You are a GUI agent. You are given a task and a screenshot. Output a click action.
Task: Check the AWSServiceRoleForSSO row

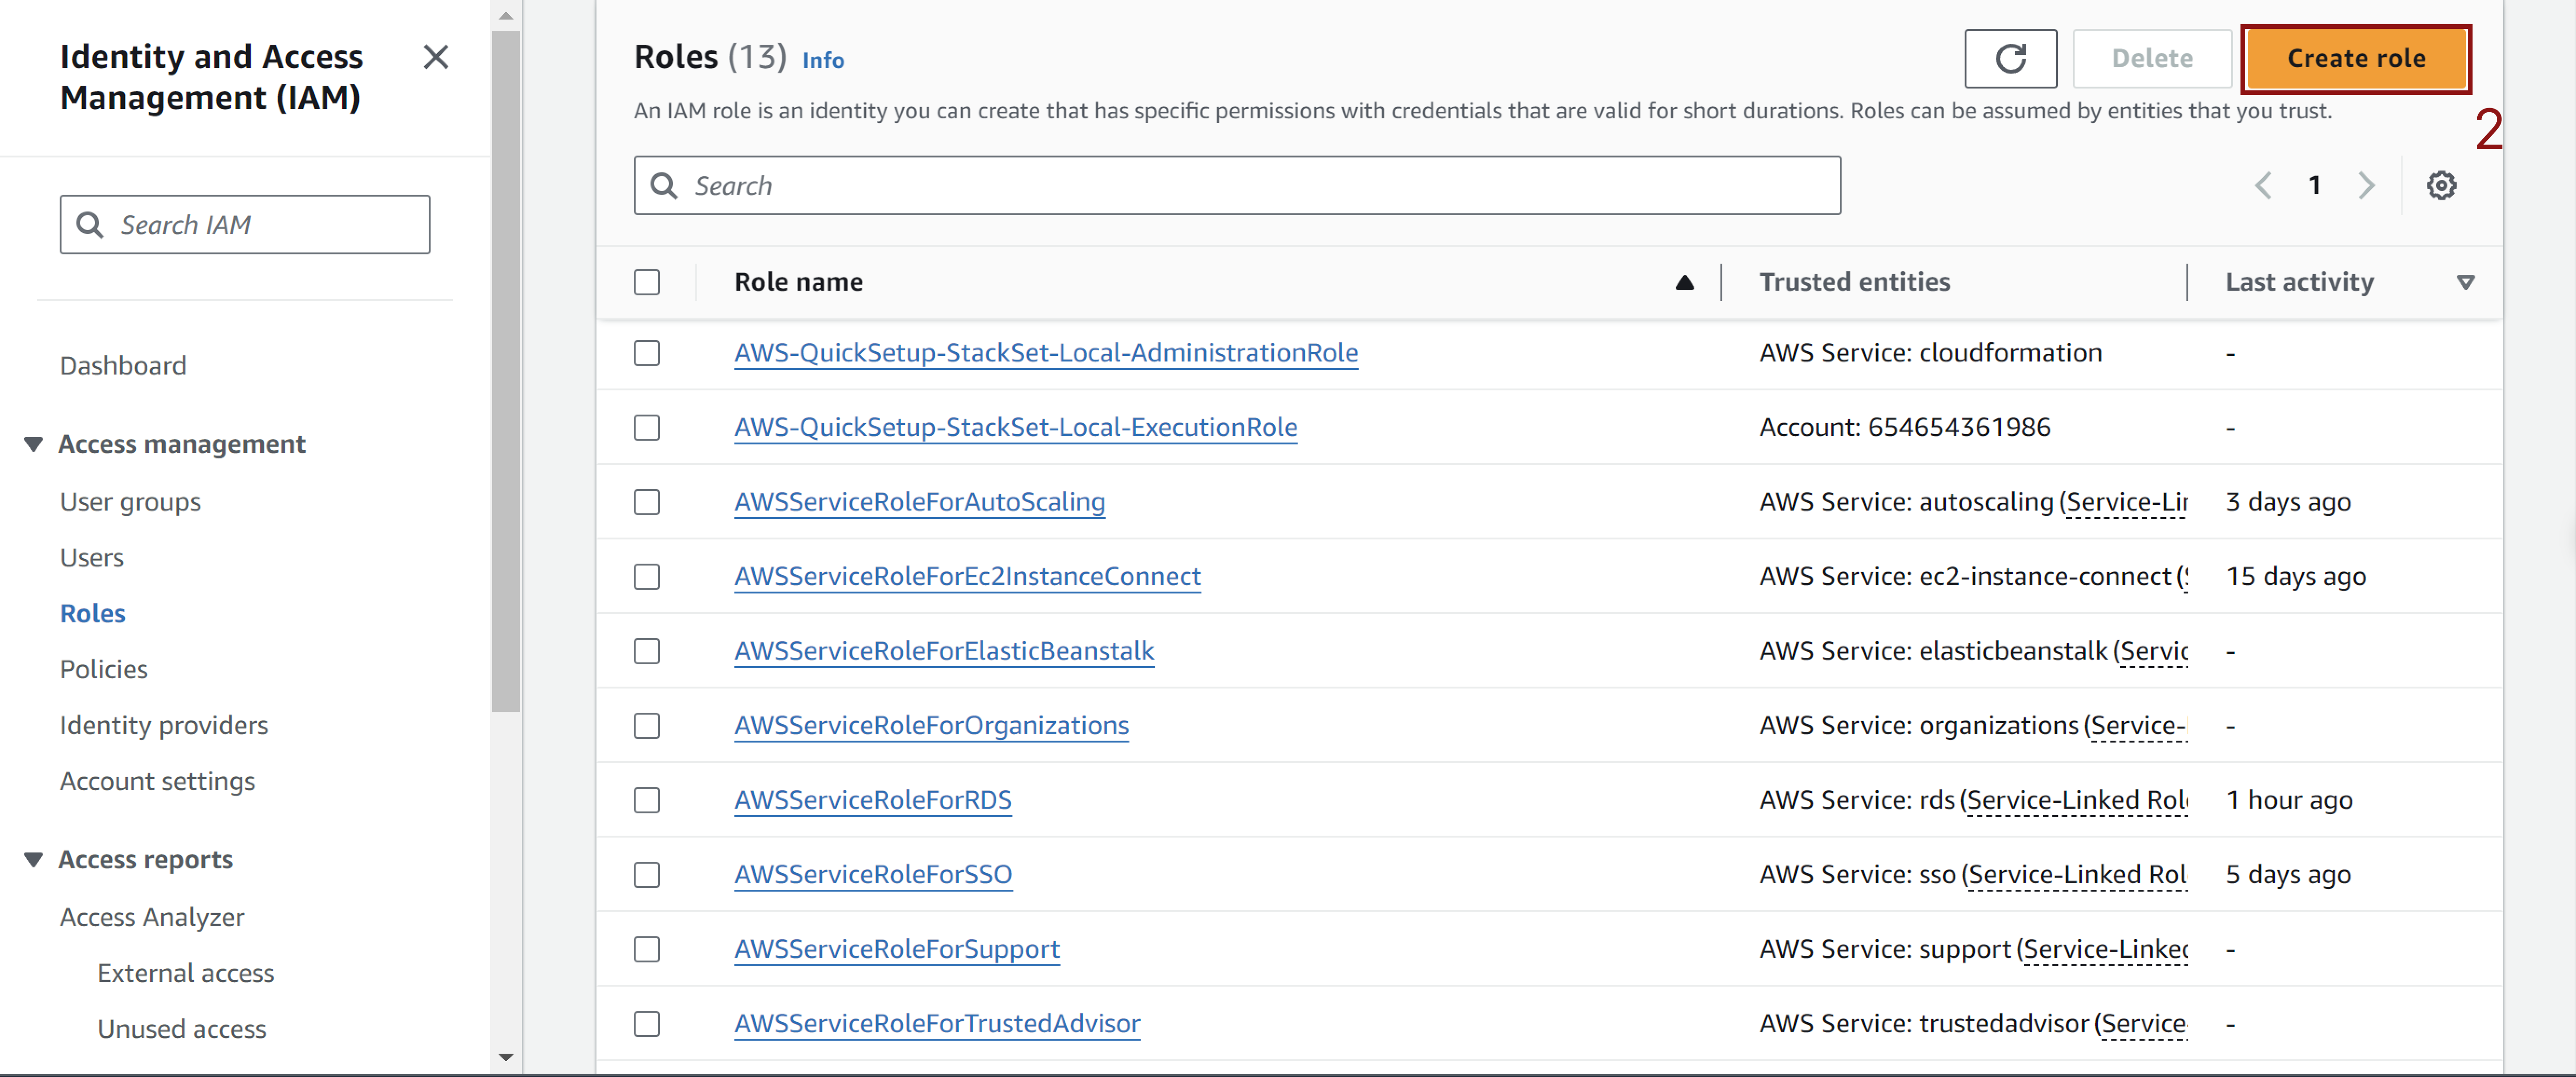tap(647, 875)
